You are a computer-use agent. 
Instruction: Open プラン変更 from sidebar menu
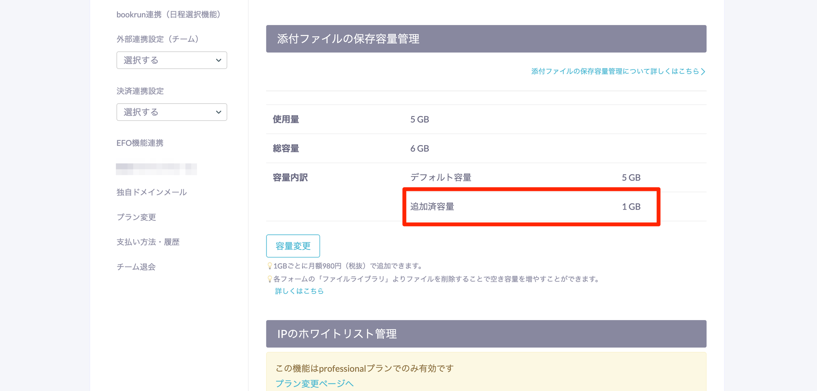pyautogui.click(x=136, y=217)
